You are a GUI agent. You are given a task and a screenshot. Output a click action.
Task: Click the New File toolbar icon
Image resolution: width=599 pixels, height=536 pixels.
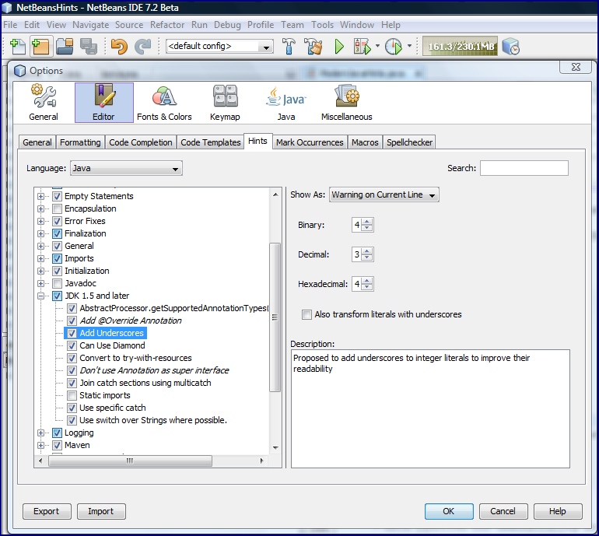tap(18, 47)
